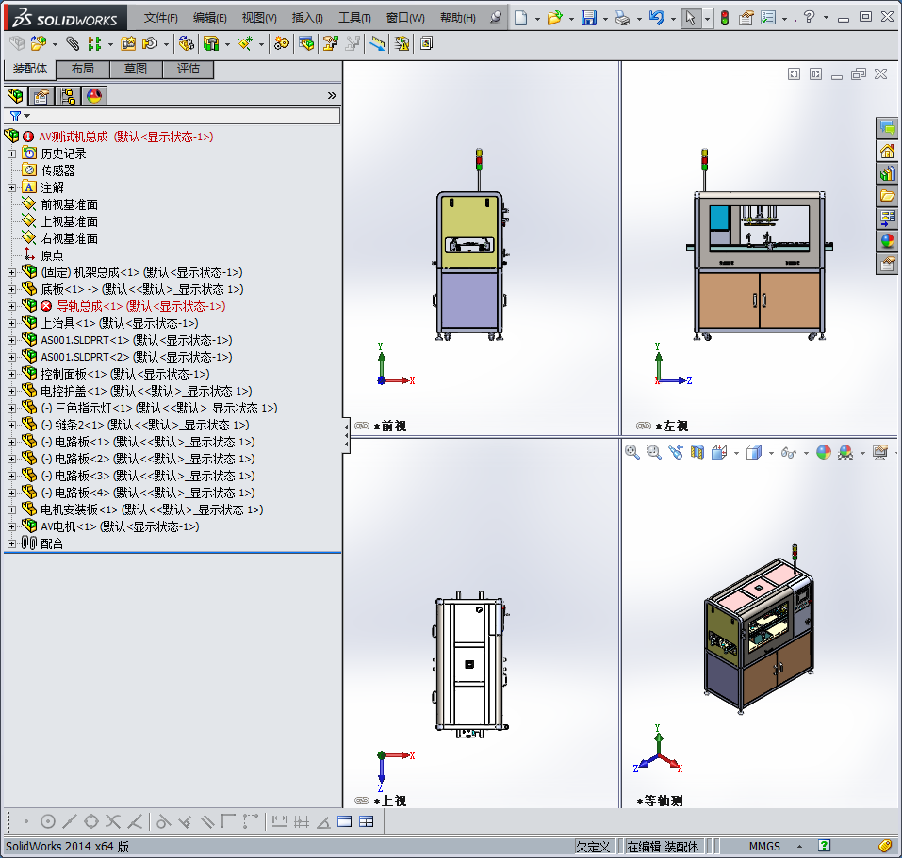Screen dimensions: 902x858
Task: Toggle the view link icon beside 左视 label
Action: 643,426
